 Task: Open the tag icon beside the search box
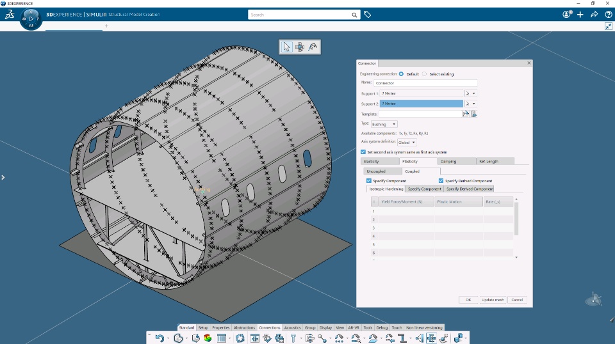point(367,15)
